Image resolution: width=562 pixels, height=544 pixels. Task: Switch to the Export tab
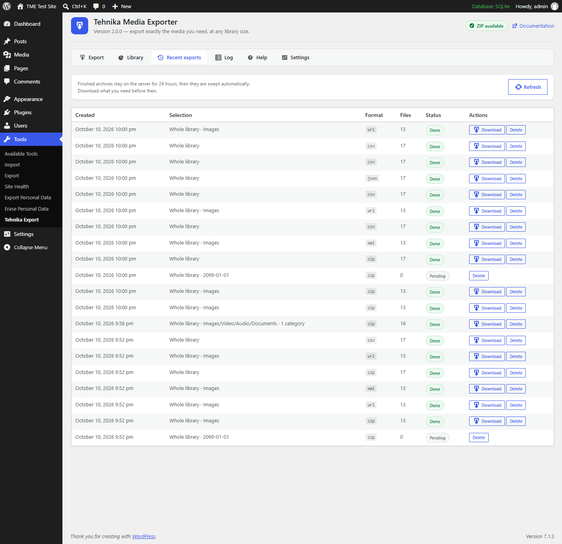point(92,57)
